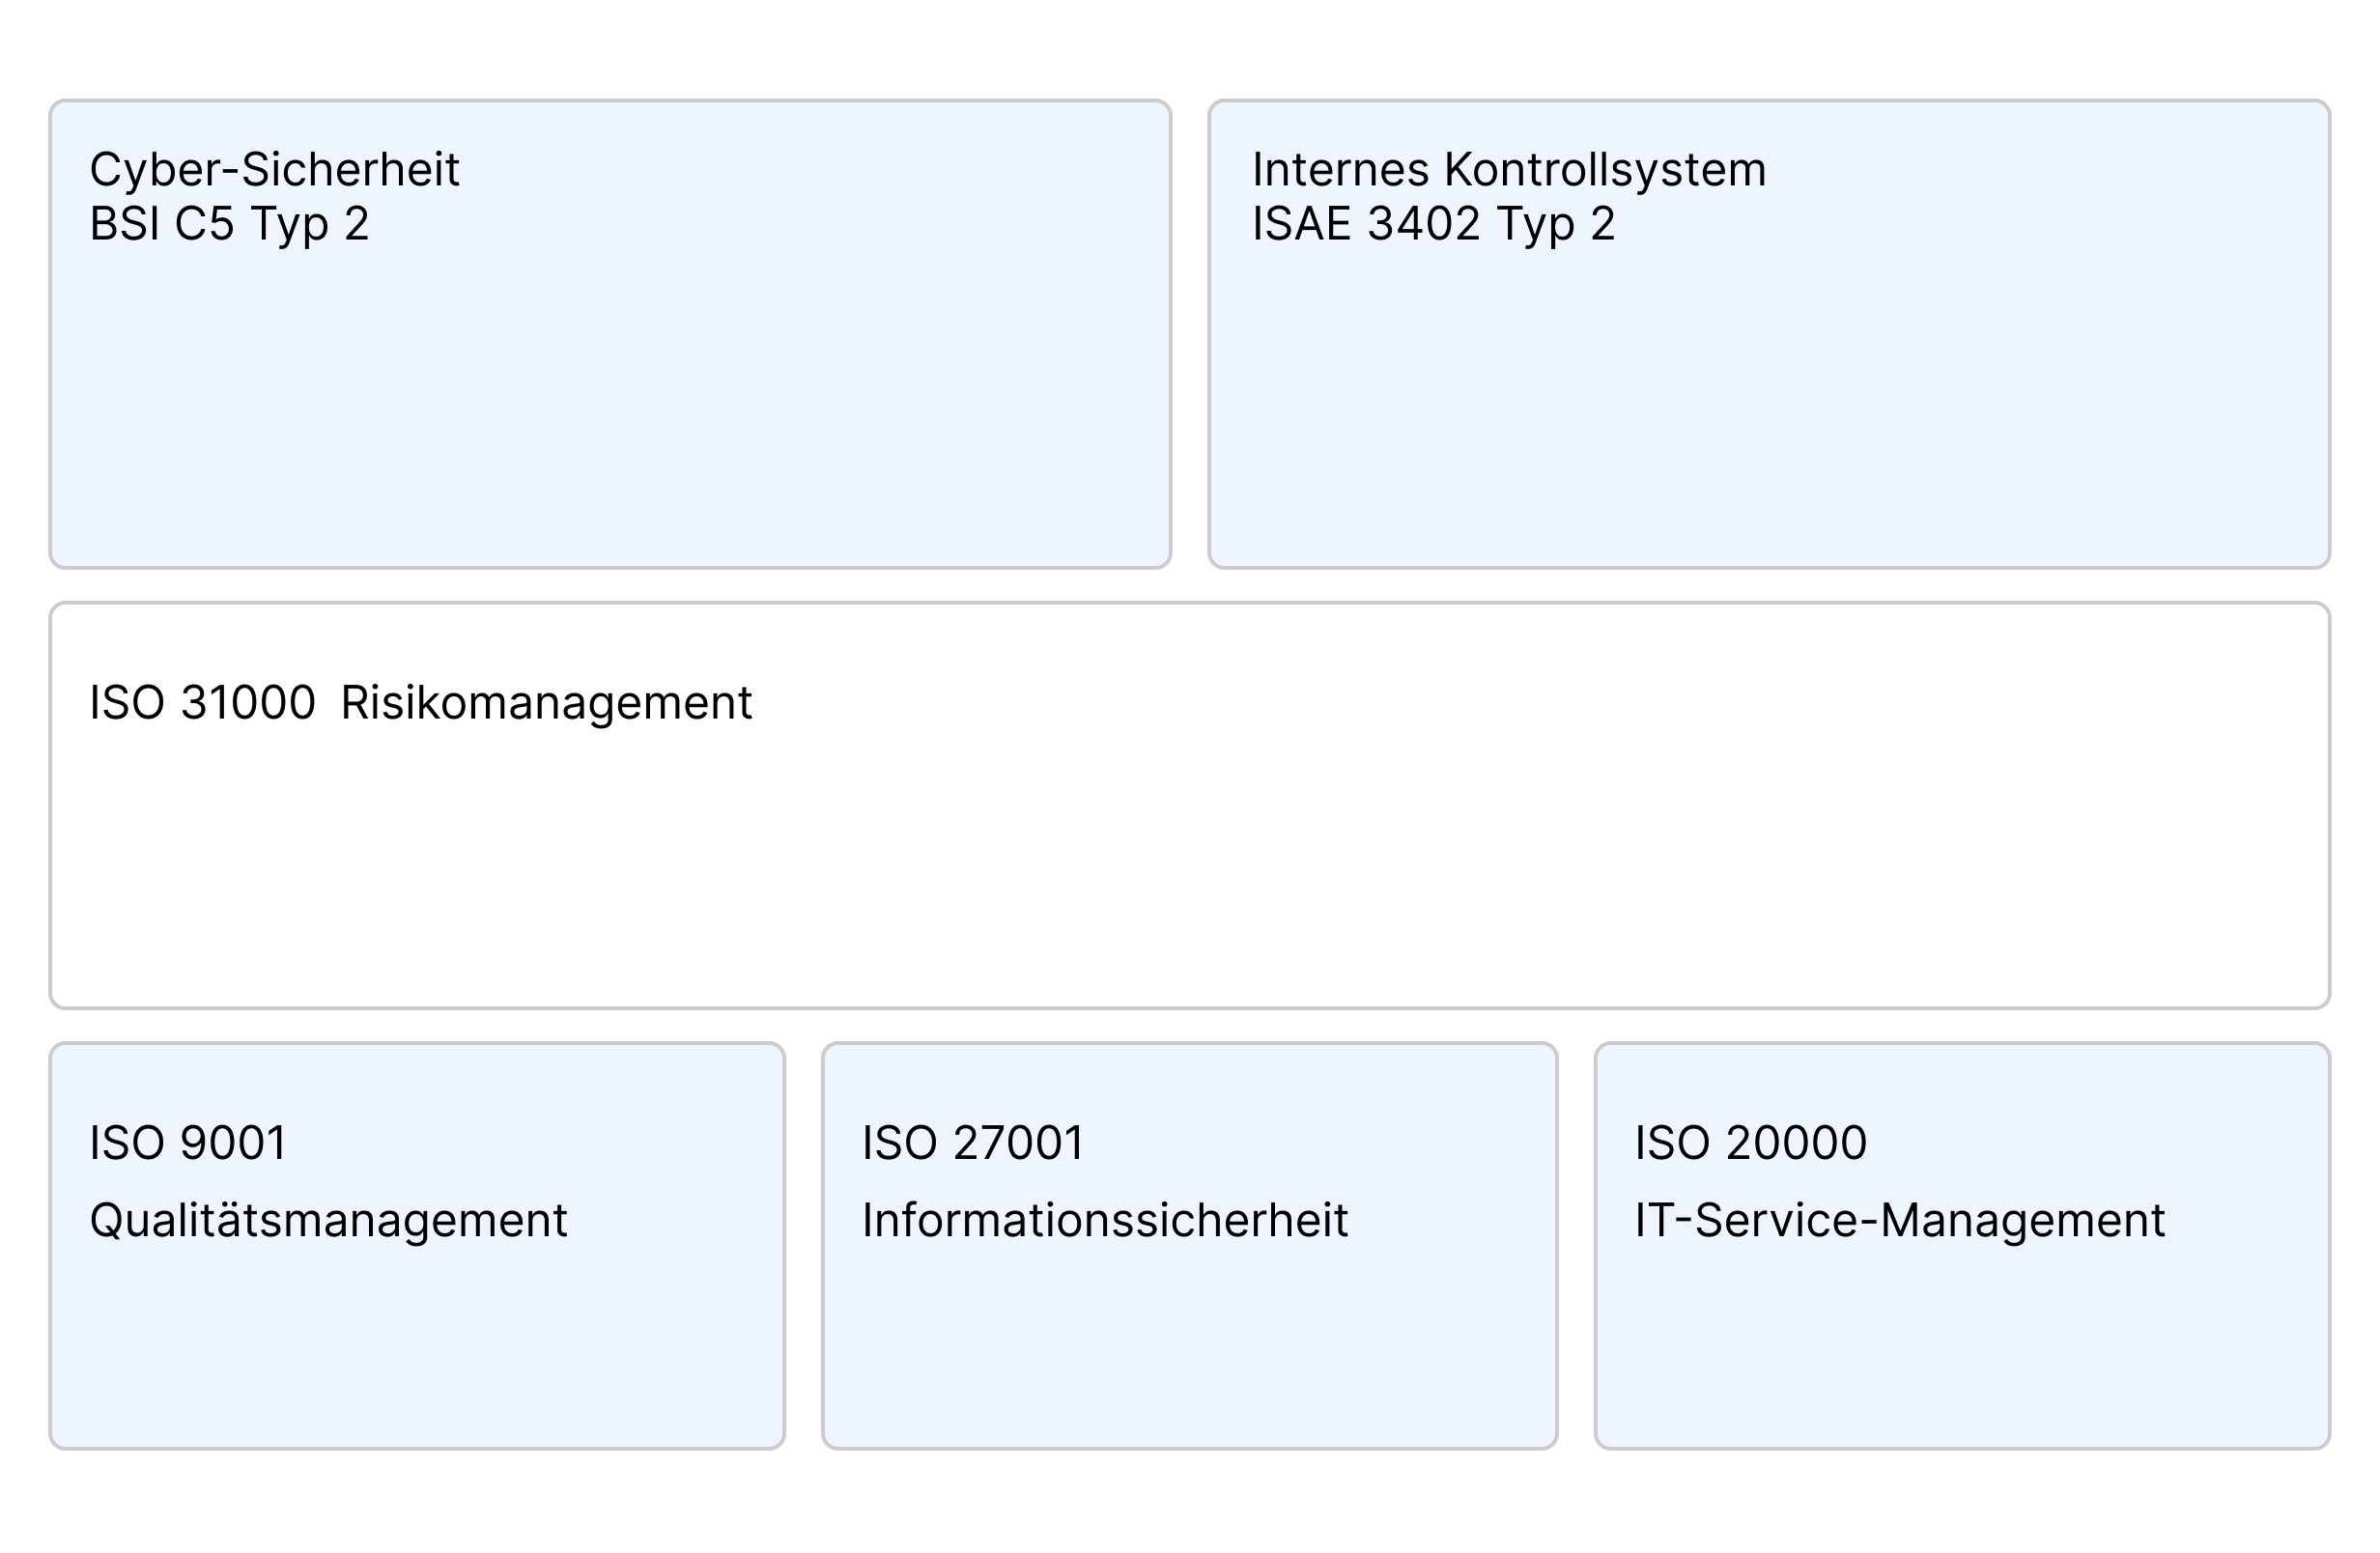Select the heading Internes Kontrollsystem
The height and width of the screenshot is (1553, 2380).
(x=1509, y=170)
